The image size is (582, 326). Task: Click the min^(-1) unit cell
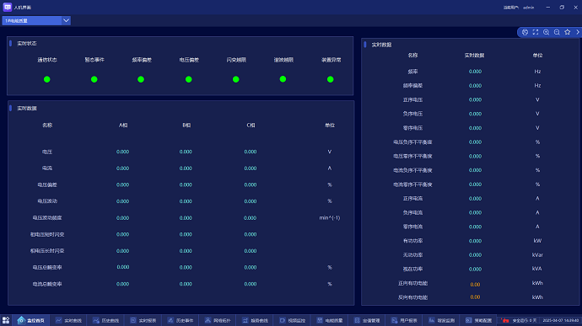pos(330,217)
